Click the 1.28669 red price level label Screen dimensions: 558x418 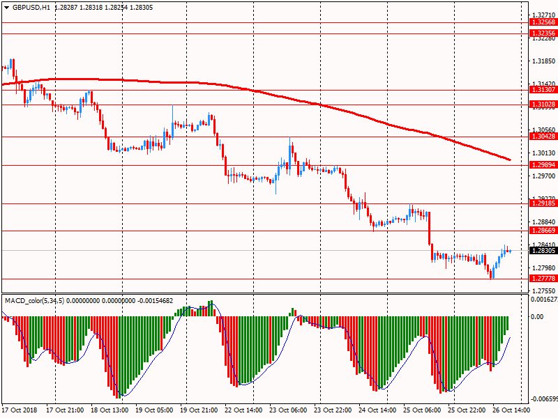[x=543, y=231]
